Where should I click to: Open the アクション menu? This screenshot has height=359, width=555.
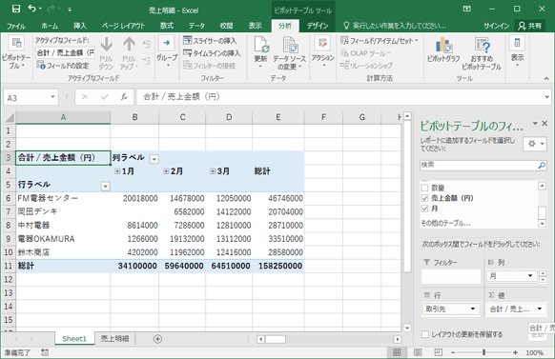tap(323, 52)
